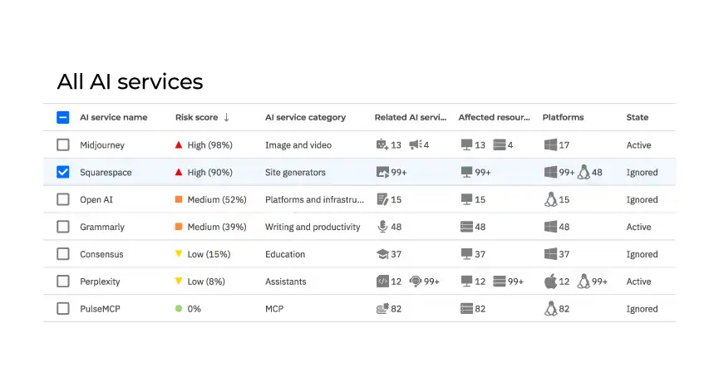This screenshot has width=719, height=382.
Task: Click Midjourney's Active state
Action: click(x=638, y=145)
